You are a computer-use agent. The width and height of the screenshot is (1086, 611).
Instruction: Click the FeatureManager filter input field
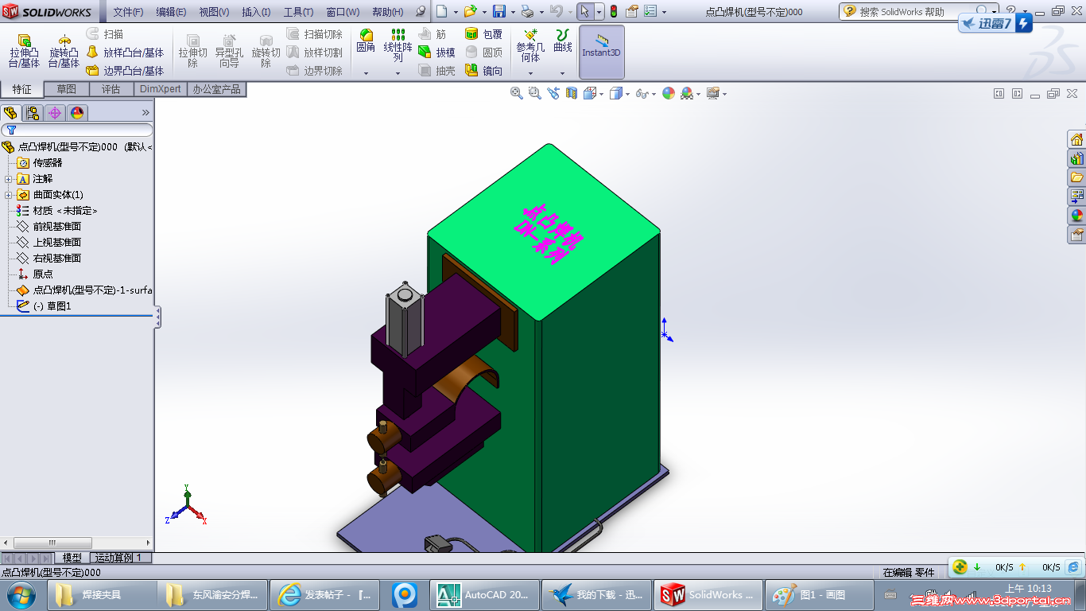pos(77,130)
